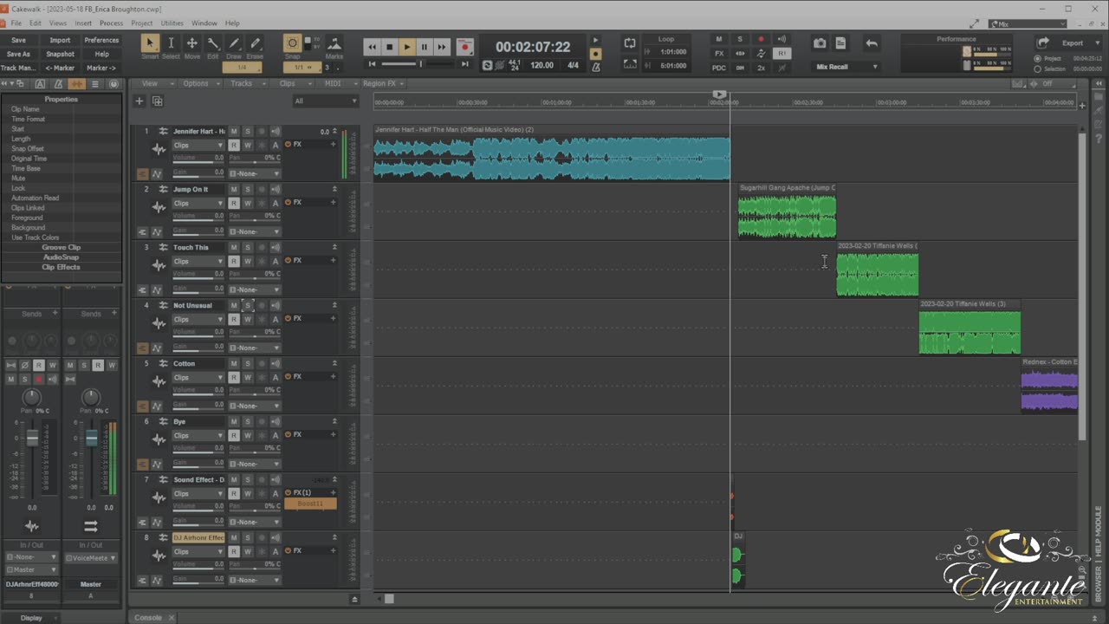Viewport: 1109px width, 624px height.
Task: Toggle the 2x oversampling button
Action: pos(761,68)
